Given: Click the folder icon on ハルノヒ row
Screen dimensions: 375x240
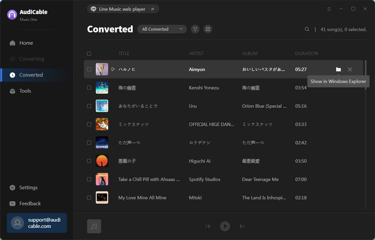Looking at the screenshot, I should point(338,70).
